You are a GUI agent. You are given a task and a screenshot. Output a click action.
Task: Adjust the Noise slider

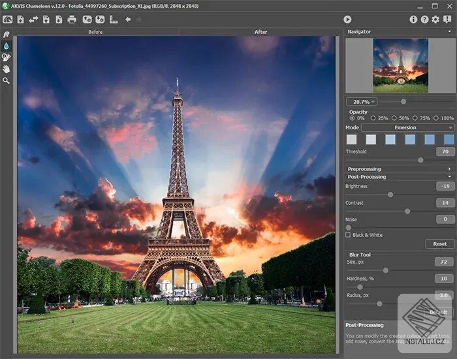click(348, 228)
